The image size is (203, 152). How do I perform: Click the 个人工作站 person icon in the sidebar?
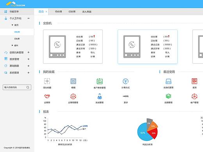6,18
